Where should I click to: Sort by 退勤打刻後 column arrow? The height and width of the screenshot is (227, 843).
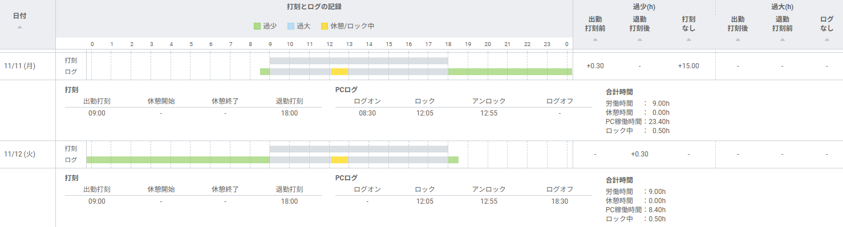pyautogui.click(x=639, y=40)
